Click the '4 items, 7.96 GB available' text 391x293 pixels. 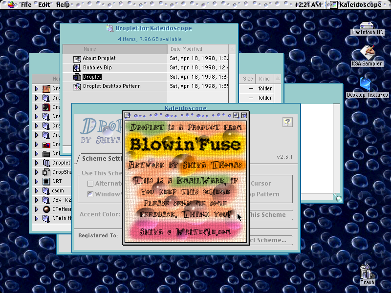(150, 39)
